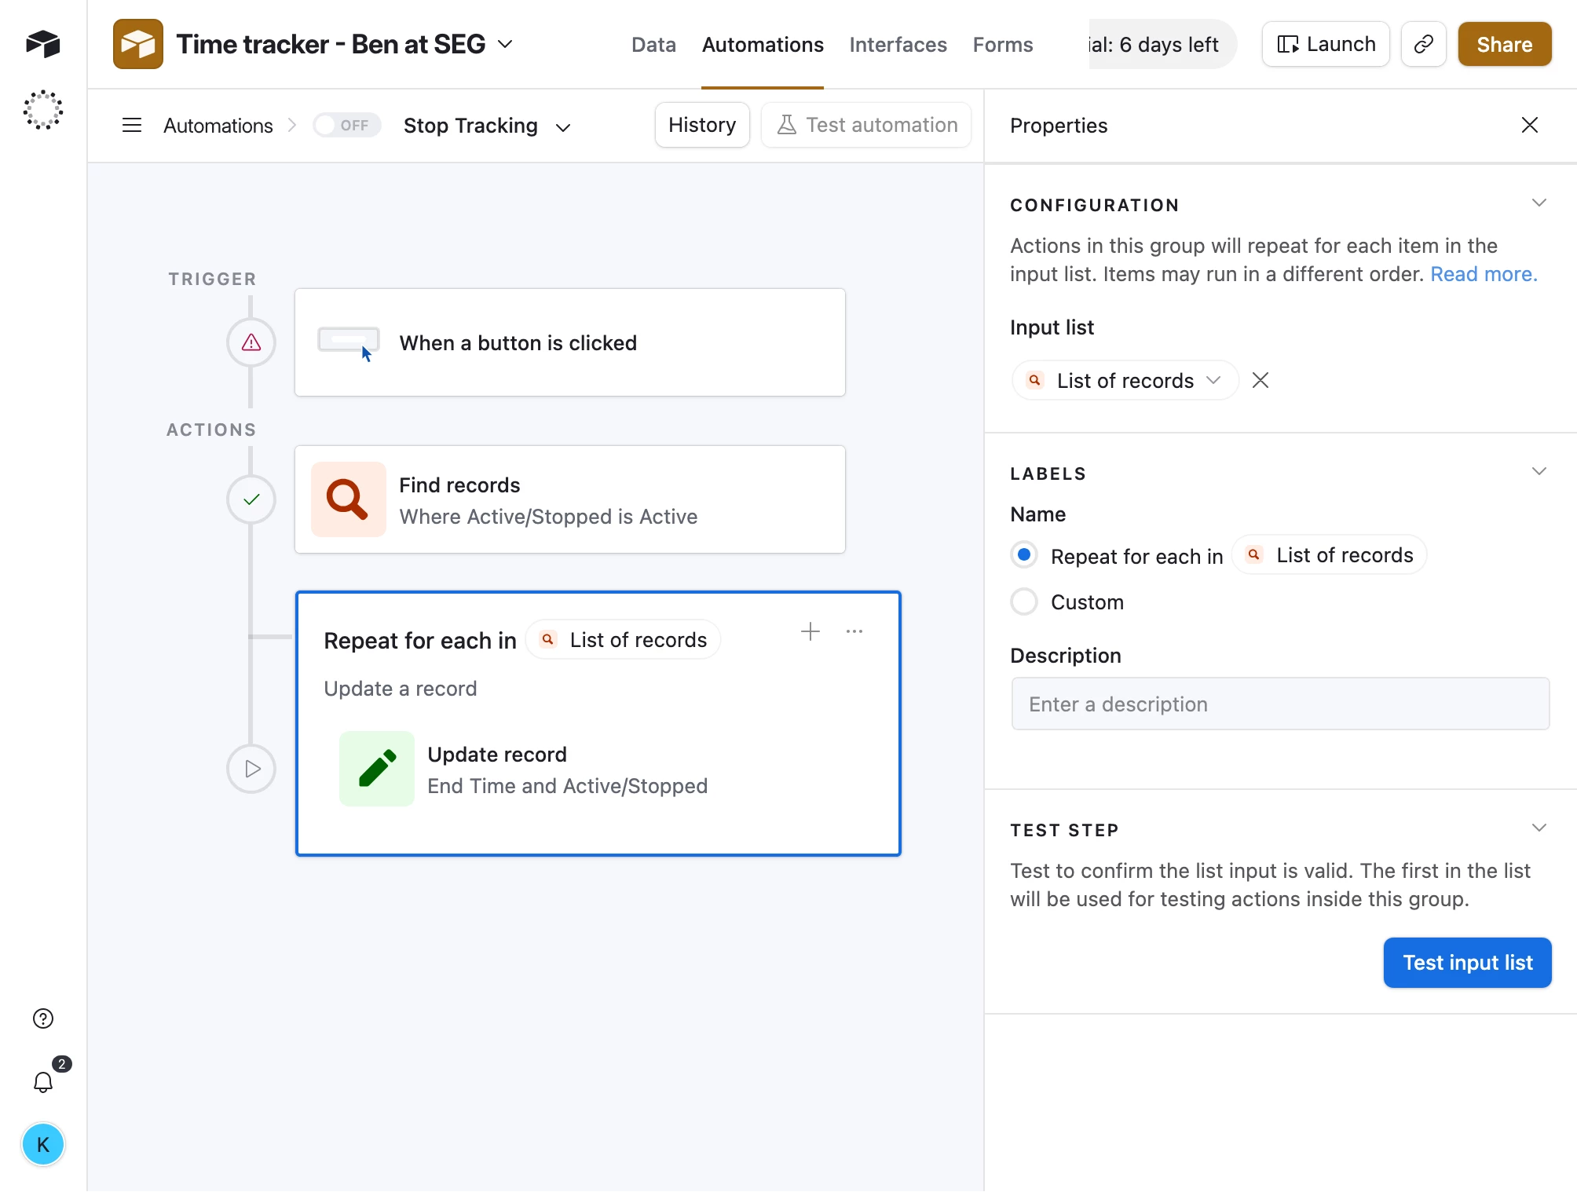Click the plus icon in repeat group
Image resolution: width=1577 pixels, height=1192 pixels.
tap(810, 631)
